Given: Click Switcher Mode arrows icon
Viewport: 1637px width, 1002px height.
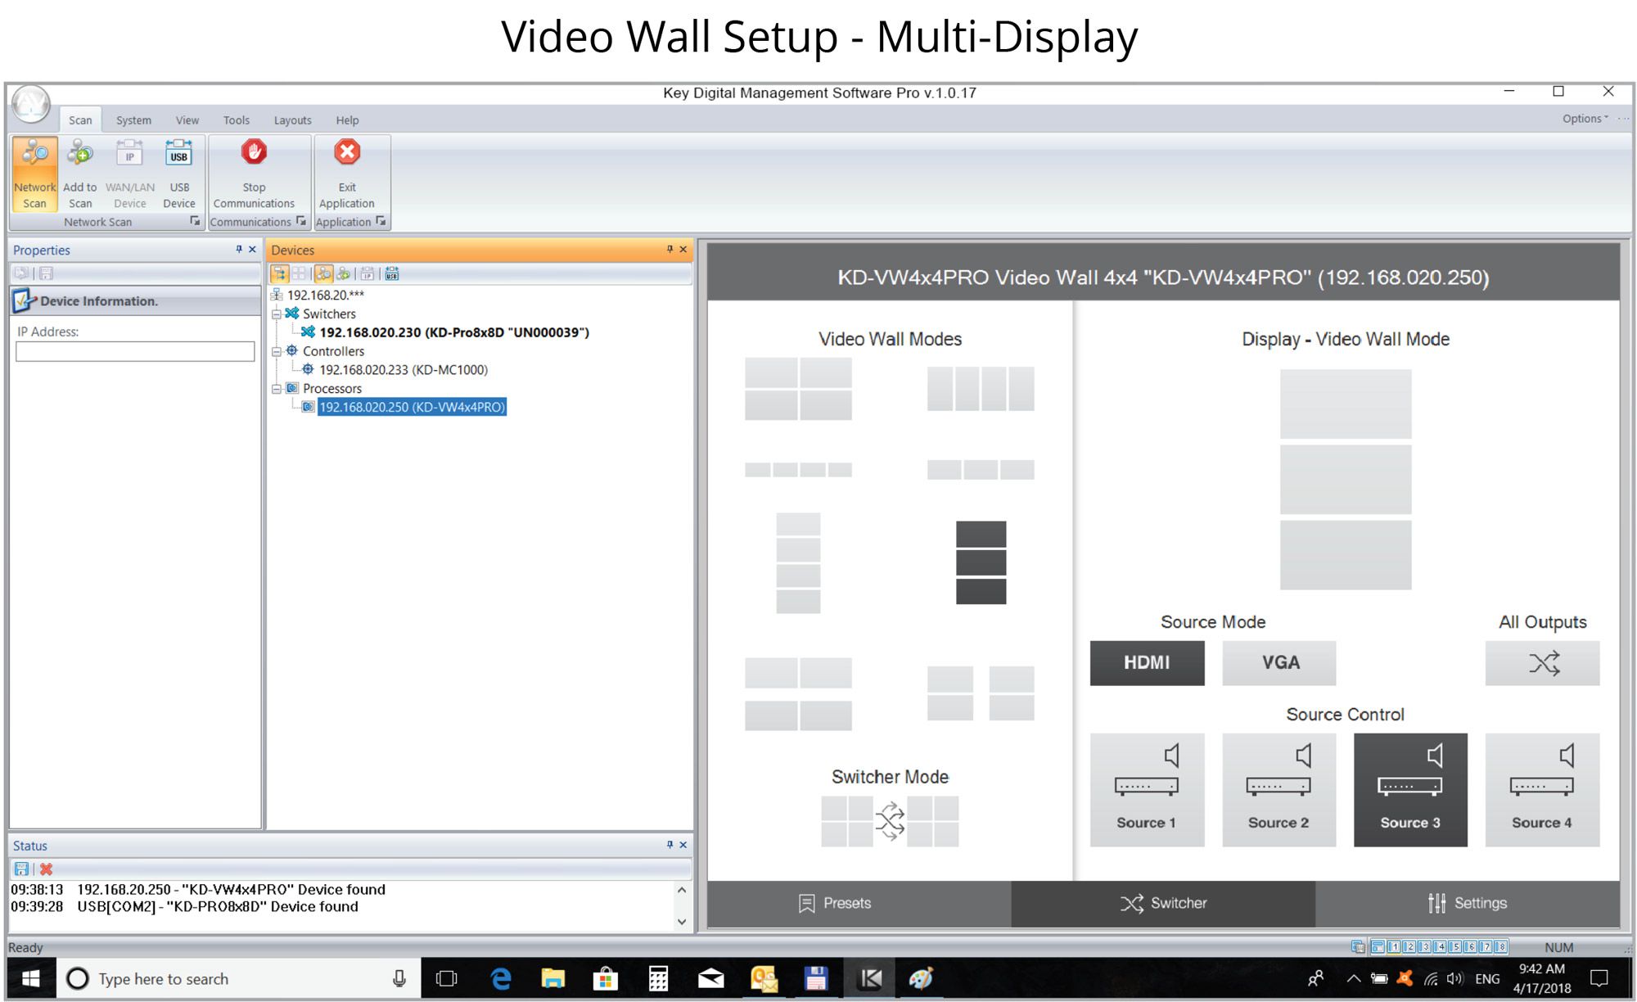Looking at the screenshot, I should 890,821.
